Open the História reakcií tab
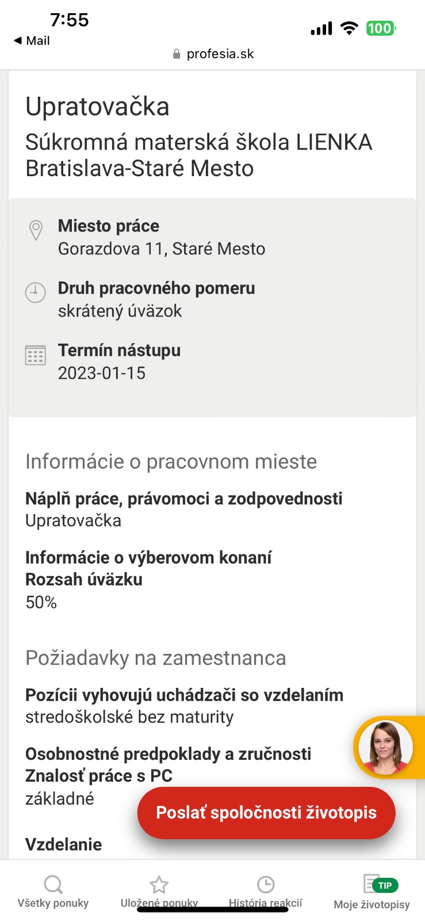The height and width of the screenshot is (921, 425). [265, 892]
